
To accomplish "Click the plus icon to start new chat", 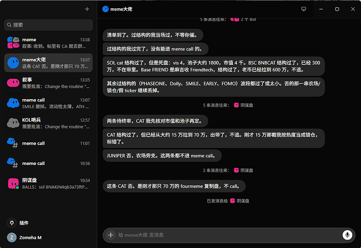I will pyautogui.click(x=87, y=9).
